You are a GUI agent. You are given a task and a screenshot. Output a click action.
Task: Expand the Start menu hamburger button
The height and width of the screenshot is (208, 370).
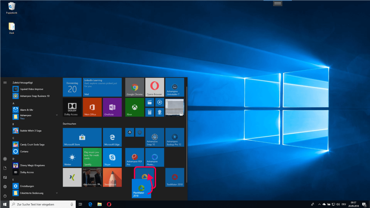(x=5, y=82)
